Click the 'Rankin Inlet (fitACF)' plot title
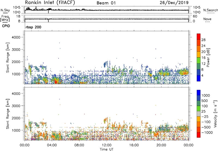Image resolution: width=218 pixels, height=151 pixels. pos(50,3)
